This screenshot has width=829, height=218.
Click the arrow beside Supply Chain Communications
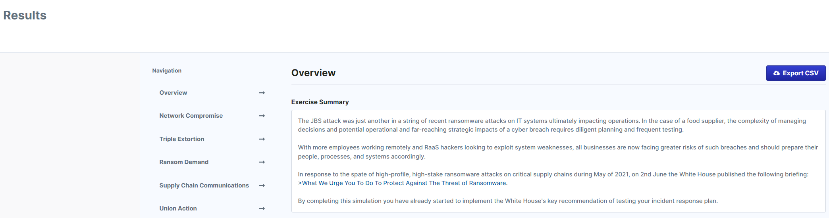(x=262, y=185)
